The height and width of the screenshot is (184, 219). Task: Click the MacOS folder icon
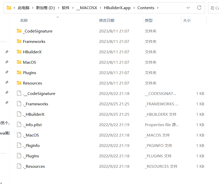tap(19, 62)
